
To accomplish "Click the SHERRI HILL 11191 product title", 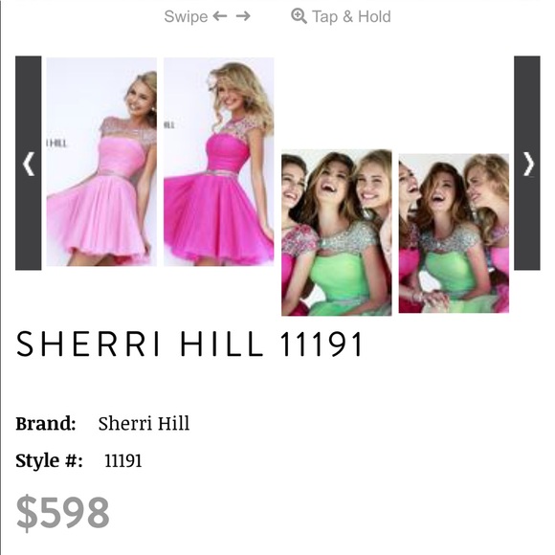I will pyautogui.click(x=189, y=344).
